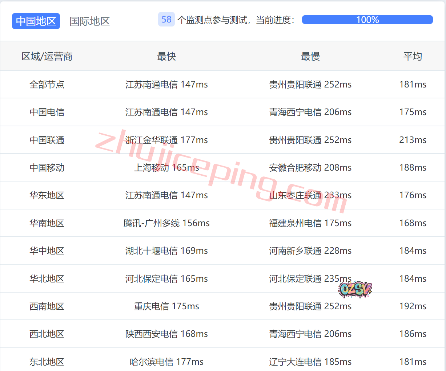
Task: Click the 58 monitoring points badge
Action: [x=166, y=20]
